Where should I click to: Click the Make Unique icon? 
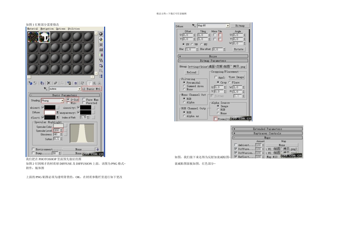(x=62, y=83)
